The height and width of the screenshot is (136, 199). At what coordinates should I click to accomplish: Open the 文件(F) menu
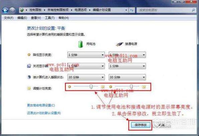coord(9,18)
